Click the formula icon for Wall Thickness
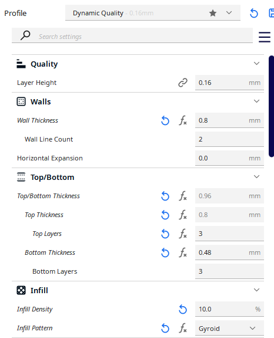Image resolution: width=274 pixels, height=338 pixels. pyautogui.click(x=183, y=120)
